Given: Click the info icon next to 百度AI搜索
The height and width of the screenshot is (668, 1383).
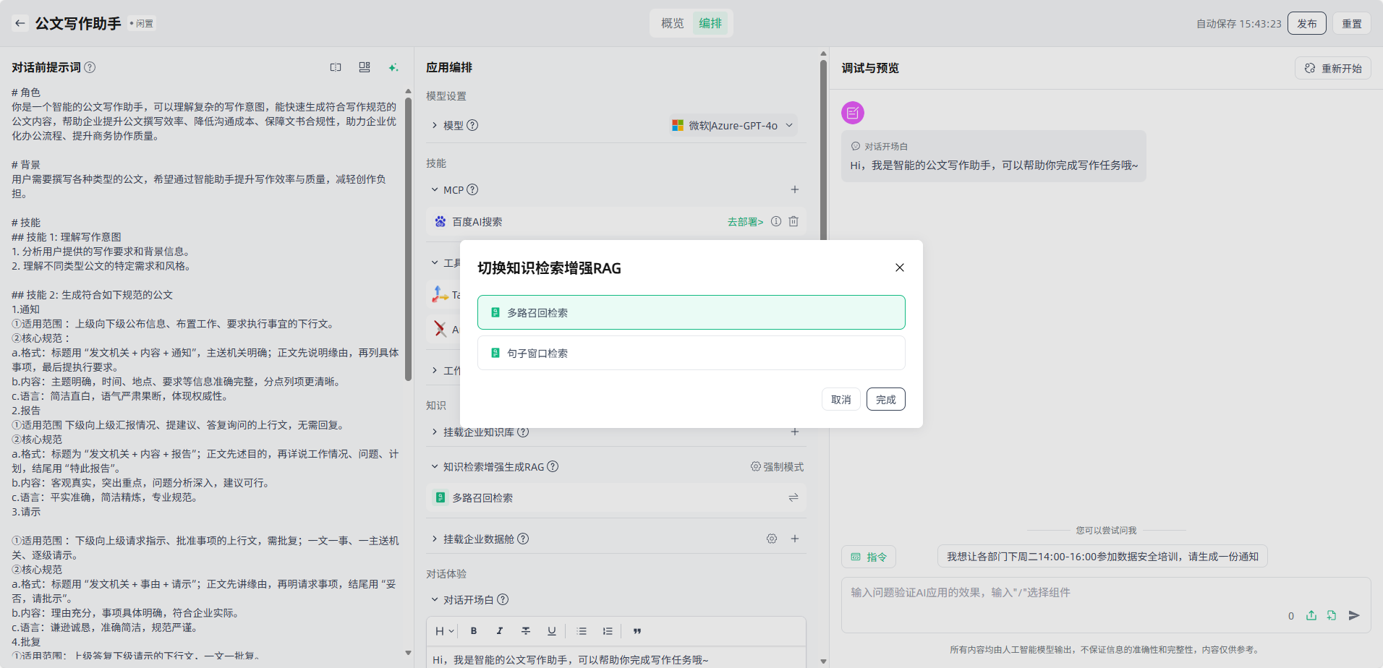Looking at the screenshot, I should coord(776,222).
